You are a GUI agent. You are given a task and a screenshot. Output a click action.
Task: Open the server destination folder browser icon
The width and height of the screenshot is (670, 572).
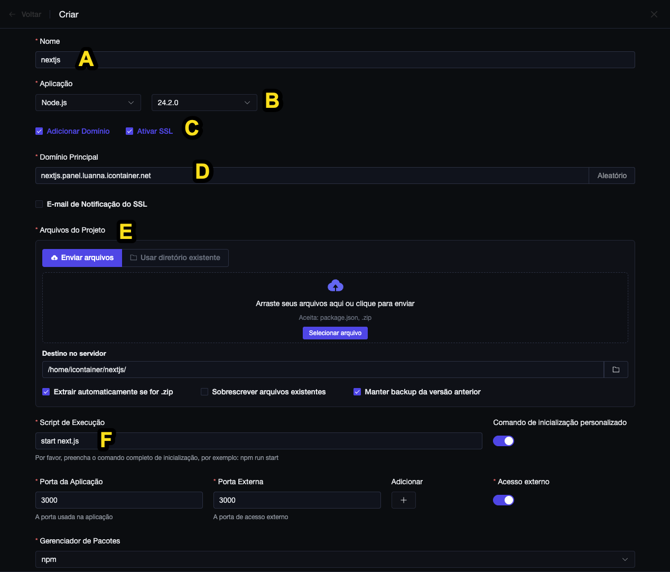coord(616,370)
